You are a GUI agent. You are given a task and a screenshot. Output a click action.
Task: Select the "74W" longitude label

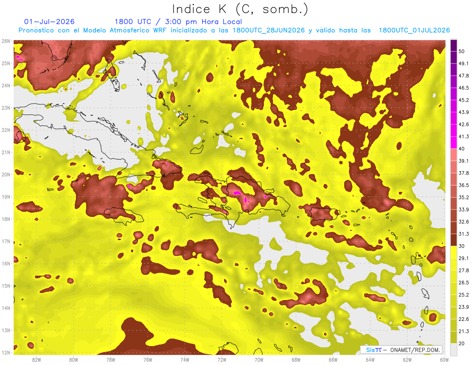pyautogui.click(x=185, y=360)
